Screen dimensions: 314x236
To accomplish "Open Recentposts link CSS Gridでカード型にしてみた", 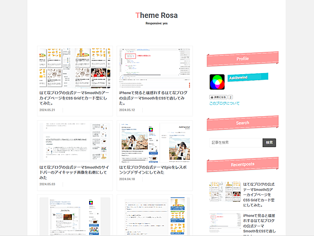I will pyautogui.click(x=259, y=195).
